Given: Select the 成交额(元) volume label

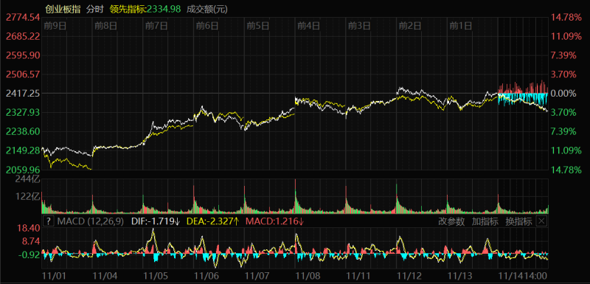Looking at the screenshot, I should 207,9.
